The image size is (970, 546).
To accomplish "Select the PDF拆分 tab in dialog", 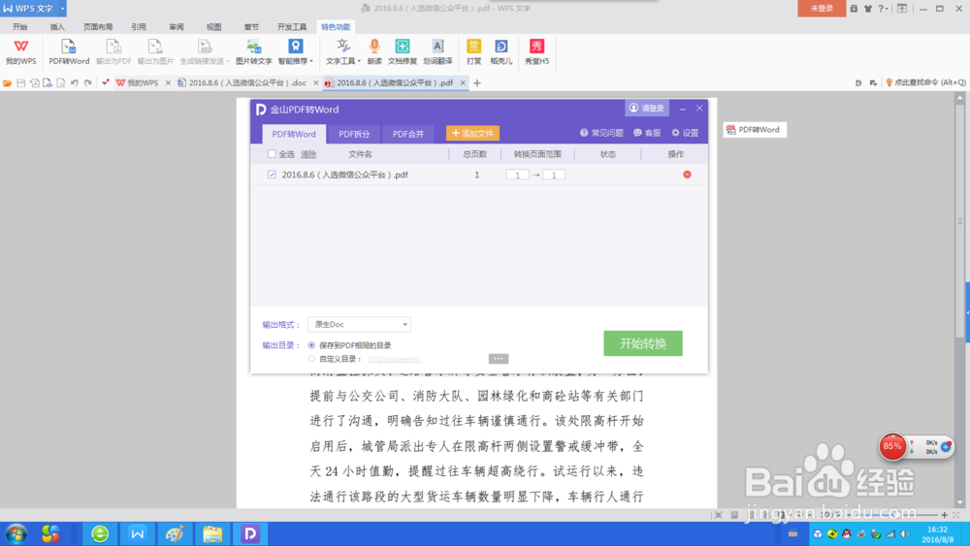I will click(x=354, y=134).
